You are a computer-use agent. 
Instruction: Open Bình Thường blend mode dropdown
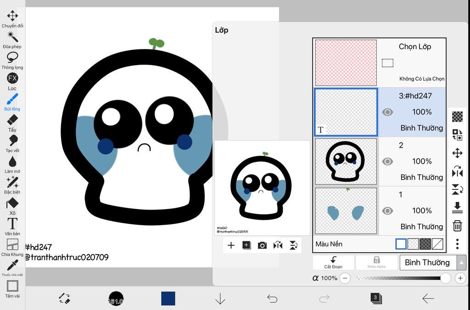(428, 262)
